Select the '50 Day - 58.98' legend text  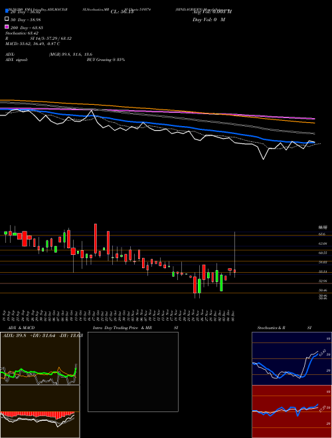[25, 19]
